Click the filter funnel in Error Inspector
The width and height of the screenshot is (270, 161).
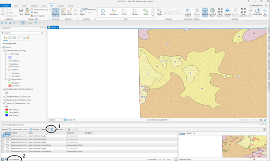pyautogui.click(x=48, y=129)
